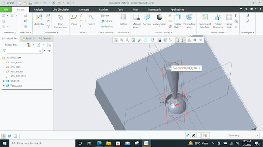Open the Annotate tab
Viewport: 263px width, 147px height.
click(x=84, y=10)
